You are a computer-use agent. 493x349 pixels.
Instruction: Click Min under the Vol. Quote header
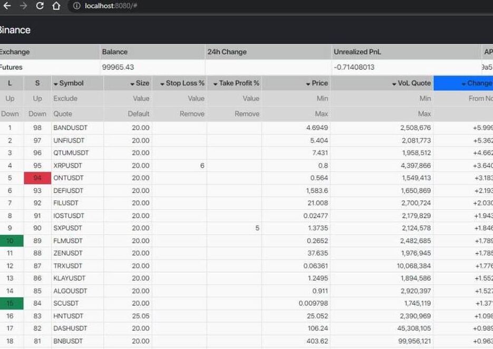point(425,99)
